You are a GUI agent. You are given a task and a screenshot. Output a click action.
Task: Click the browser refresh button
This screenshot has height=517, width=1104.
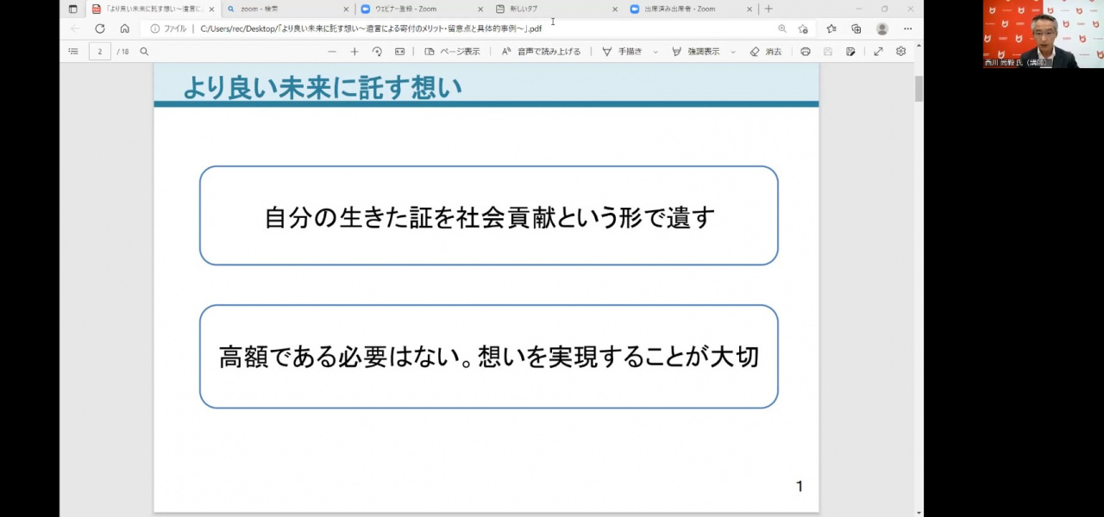[x=100, y=28]
